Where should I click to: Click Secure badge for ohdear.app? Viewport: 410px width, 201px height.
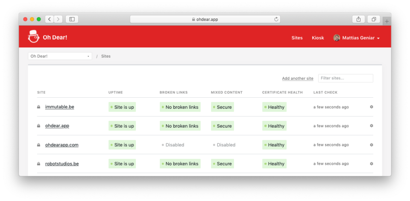[x=223, y=126]
